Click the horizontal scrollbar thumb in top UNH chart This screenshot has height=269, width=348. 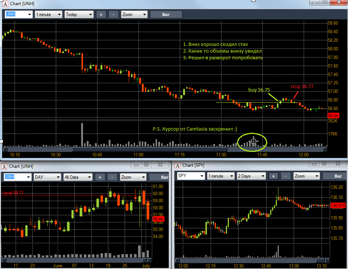[x=149, y=150]
